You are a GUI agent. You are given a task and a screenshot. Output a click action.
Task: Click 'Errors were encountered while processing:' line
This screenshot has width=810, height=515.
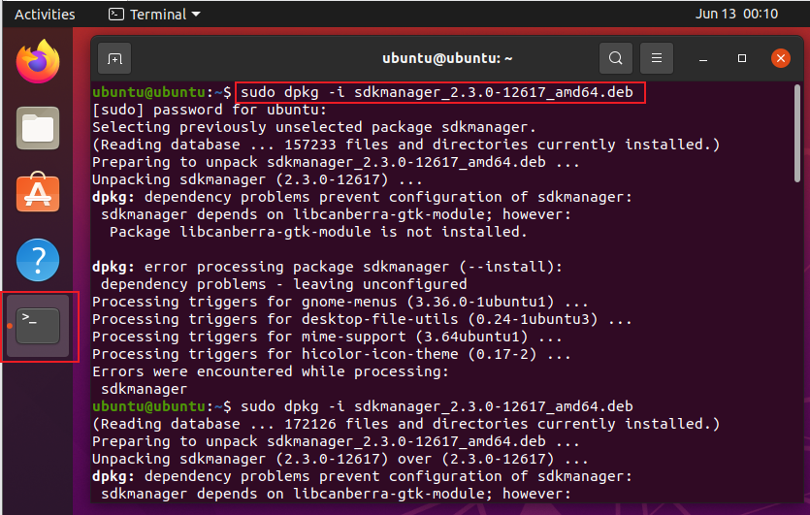[x=271, y=371]
